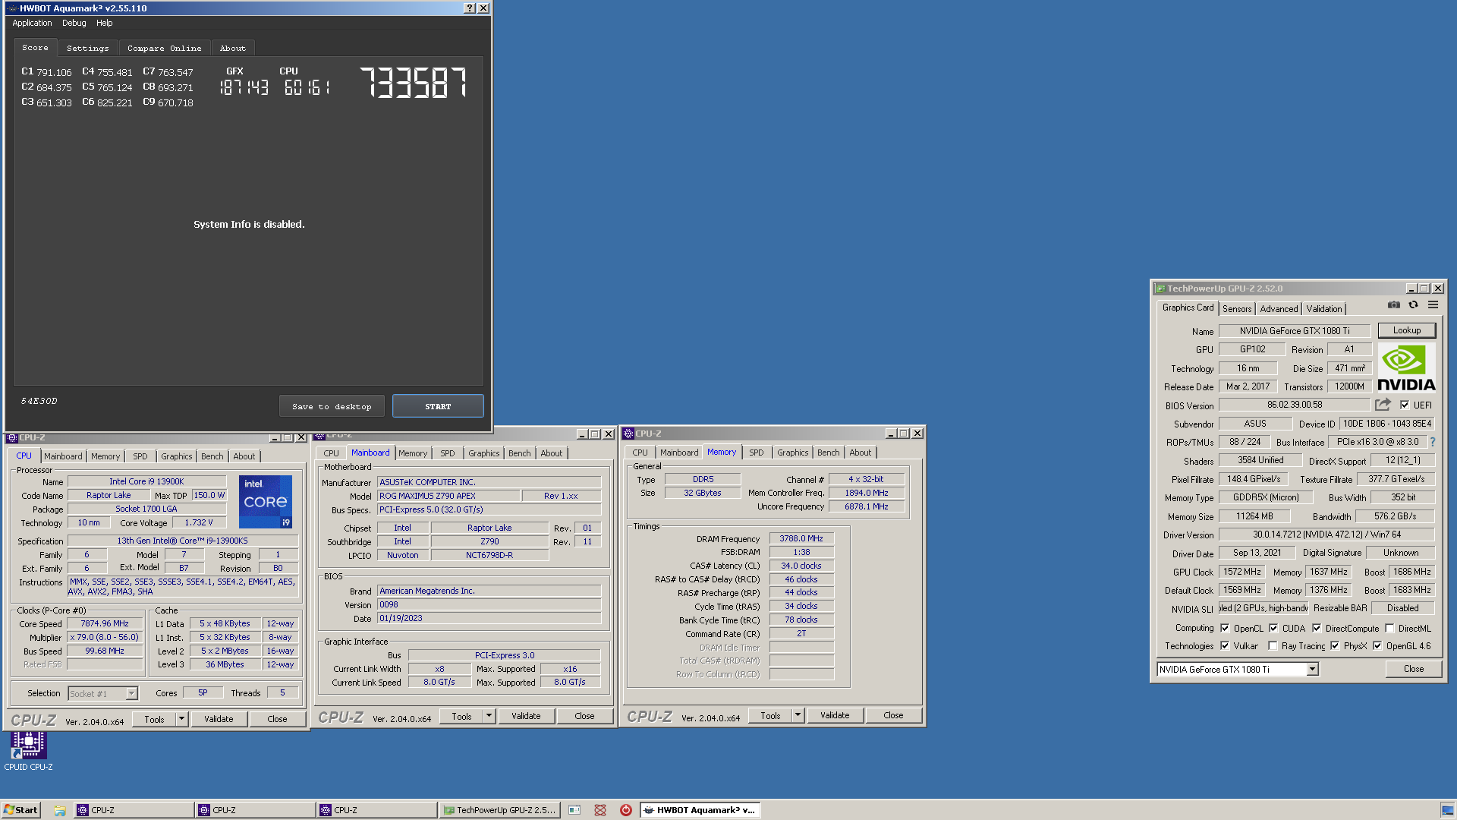
Task: Click Save to desktop button
Action: [x=332, y=406]
